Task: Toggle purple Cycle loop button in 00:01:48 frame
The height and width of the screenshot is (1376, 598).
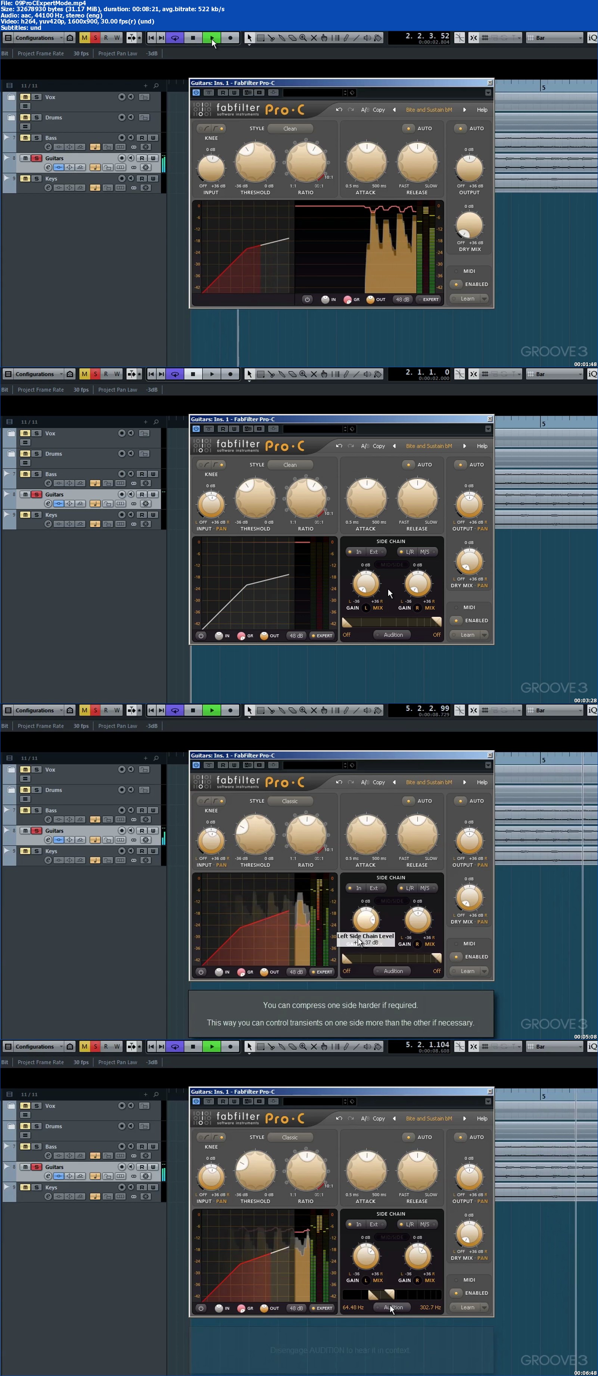Action: point(175,38)
